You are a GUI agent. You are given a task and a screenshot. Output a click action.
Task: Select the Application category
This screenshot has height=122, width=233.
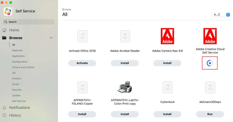(x=18, y=56)
